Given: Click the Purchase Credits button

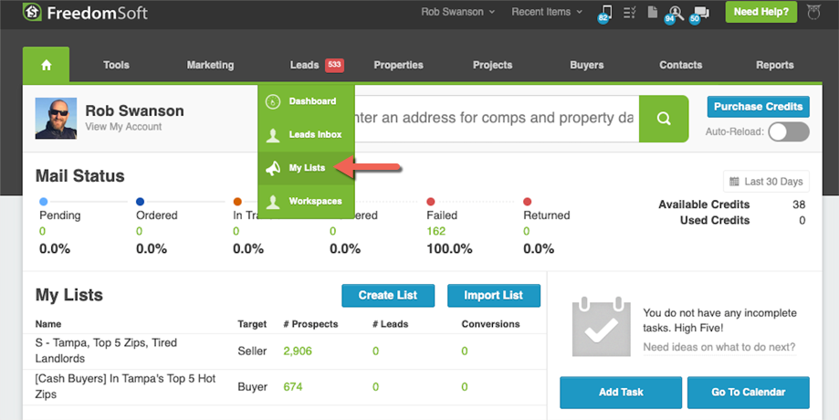Looking at the screenshot, I should 758,107.
